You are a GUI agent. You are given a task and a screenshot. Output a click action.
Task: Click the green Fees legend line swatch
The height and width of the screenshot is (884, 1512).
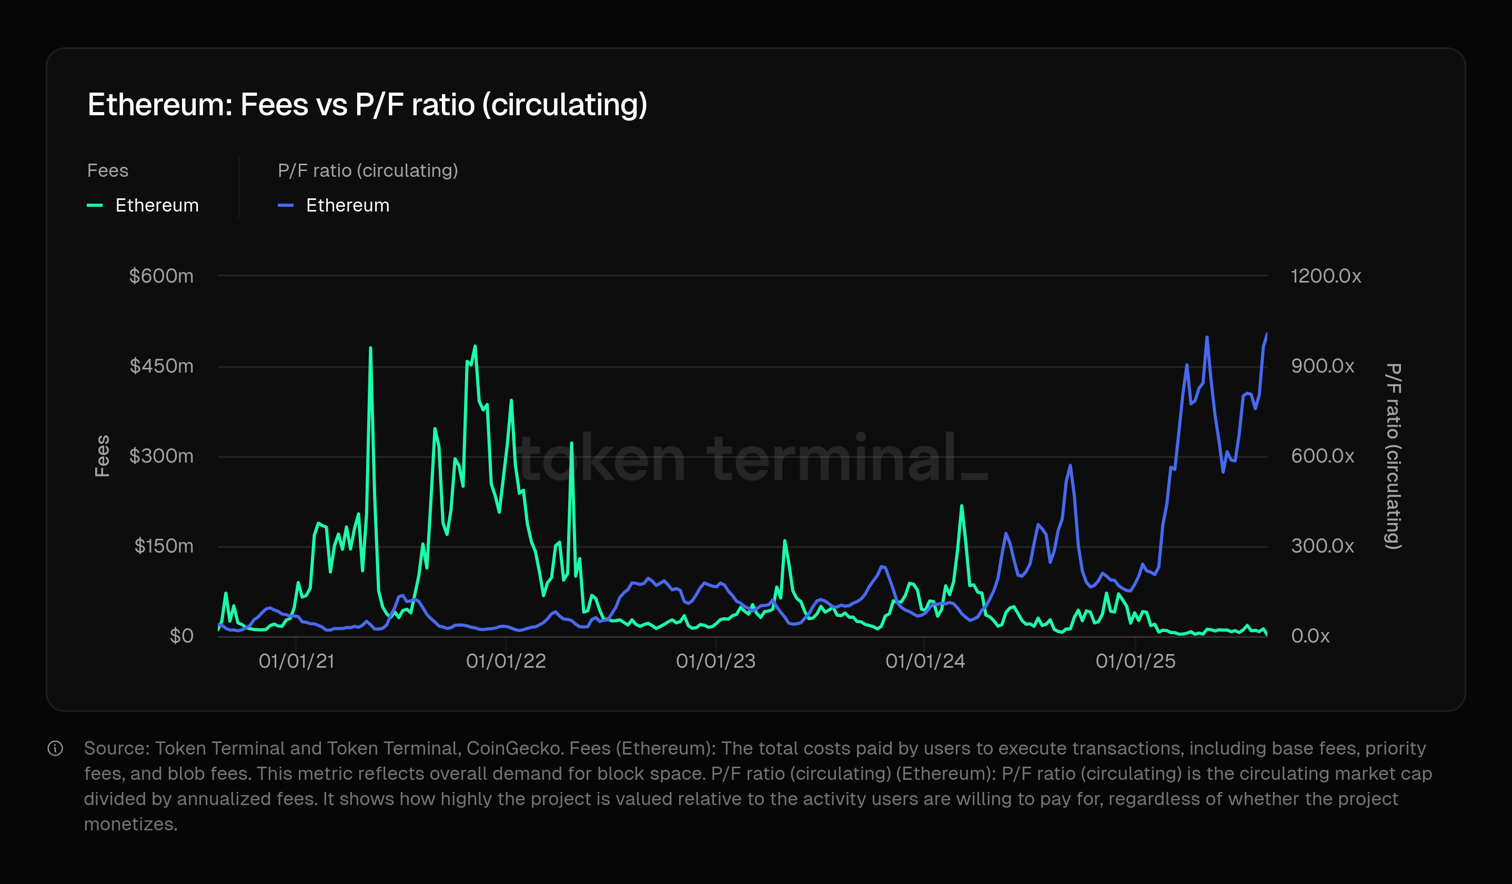click(95, 205)
